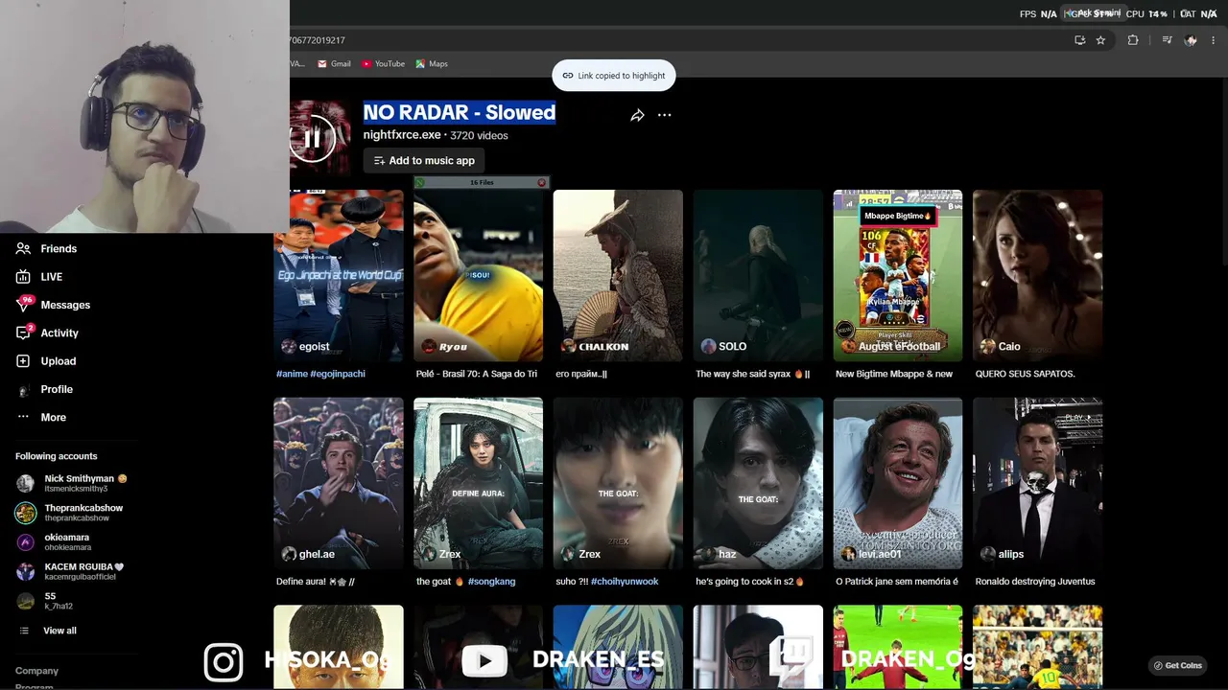
Task: Click the #choihyunwook hashtag link
Action: (x=625, y=582)
